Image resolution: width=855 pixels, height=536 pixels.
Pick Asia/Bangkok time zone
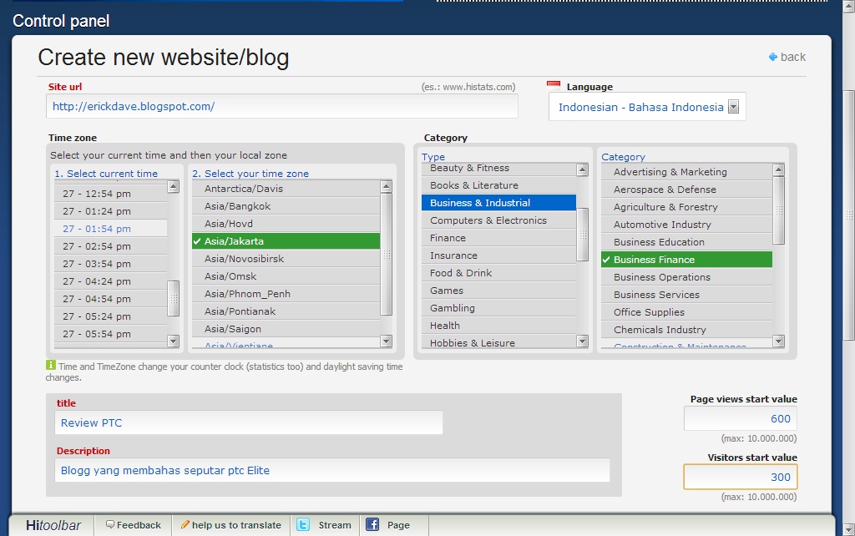[286, 206]
